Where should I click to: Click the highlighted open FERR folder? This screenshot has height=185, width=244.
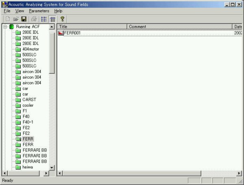[x=28, y=139]
